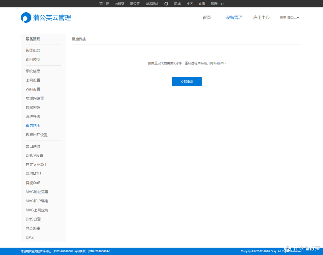Select 智能组网 in sidebar
The height and width of the screenshot is (255, 323).
[x=33, y=50]
